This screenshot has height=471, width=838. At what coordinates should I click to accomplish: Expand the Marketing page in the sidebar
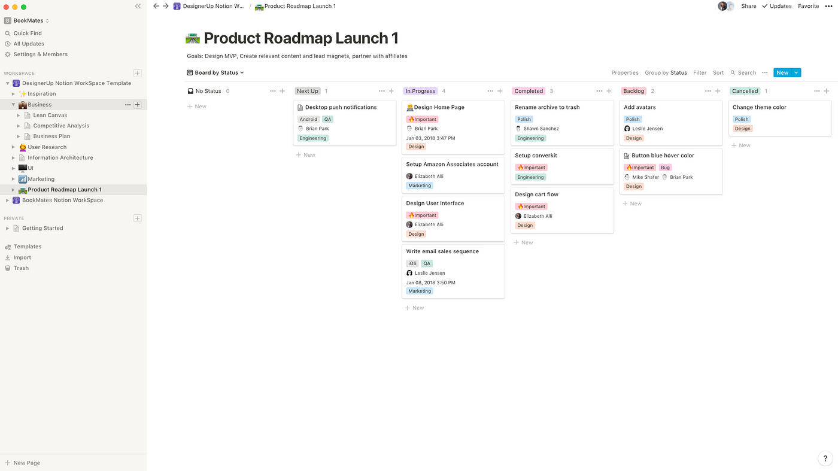click(x=13, y=178)
